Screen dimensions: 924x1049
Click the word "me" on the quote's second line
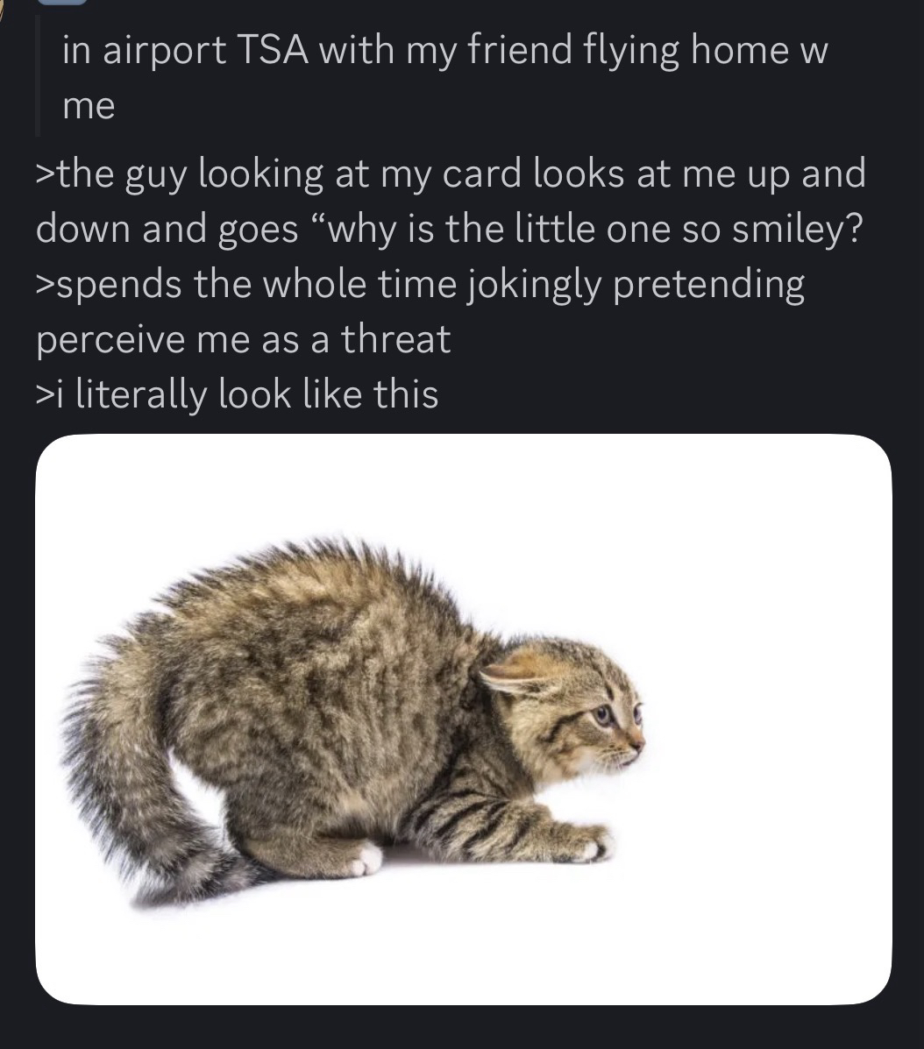click(89, 106)
